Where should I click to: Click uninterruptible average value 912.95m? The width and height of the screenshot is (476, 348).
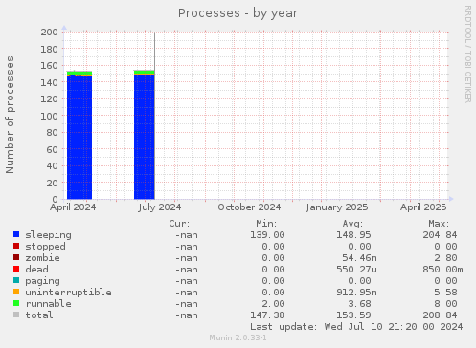(356, 293)
